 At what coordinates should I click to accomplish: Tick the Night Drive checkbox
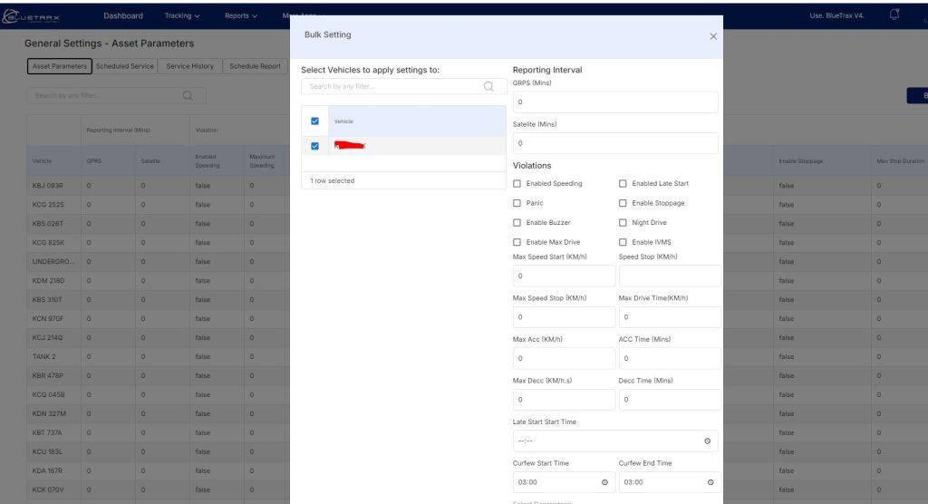623,223
